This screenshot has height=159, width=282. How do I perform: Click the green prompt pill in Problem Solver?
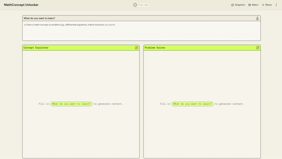[x=192, y=104]
